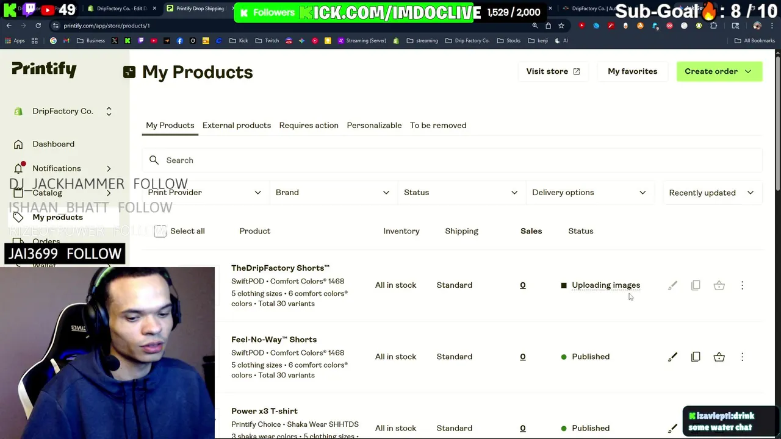Click the Facebook bookmark icon
Viewport: 781px width, 439px height.
pos(179,41)
